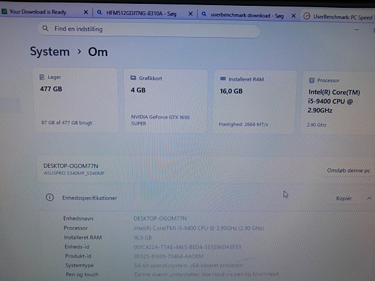Click the green download-ready tab favicon

click(5, 11)
